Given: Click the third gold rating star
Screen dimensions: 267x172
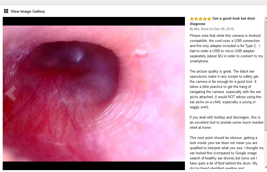Looking at the screenshot, I should (x=200, y=19).
